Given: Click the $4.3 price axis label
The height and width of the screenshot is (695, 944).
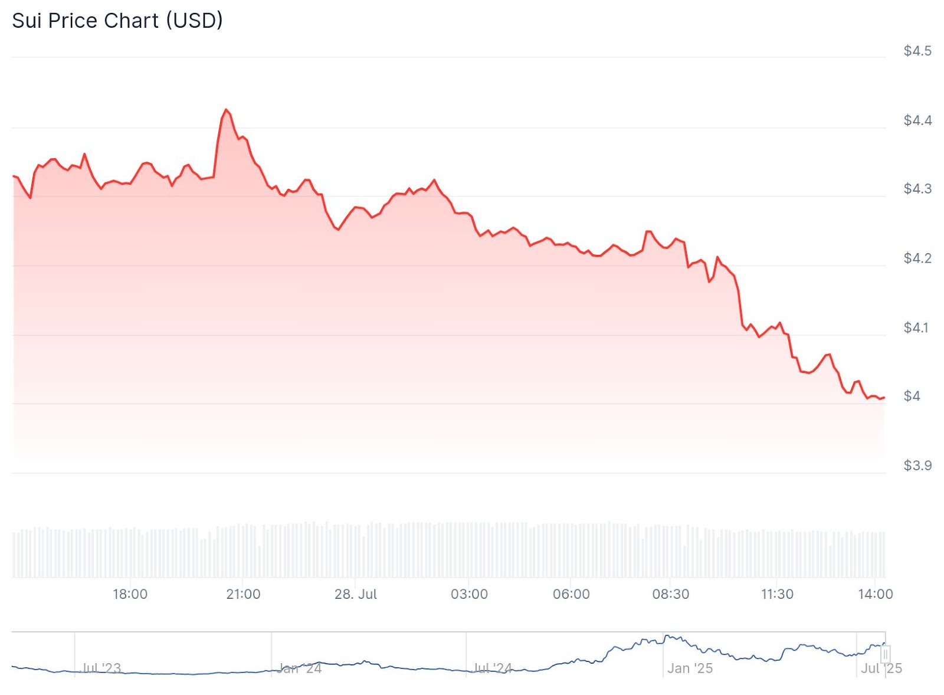Looking at the screenshot, I should (x=917, y=189).
